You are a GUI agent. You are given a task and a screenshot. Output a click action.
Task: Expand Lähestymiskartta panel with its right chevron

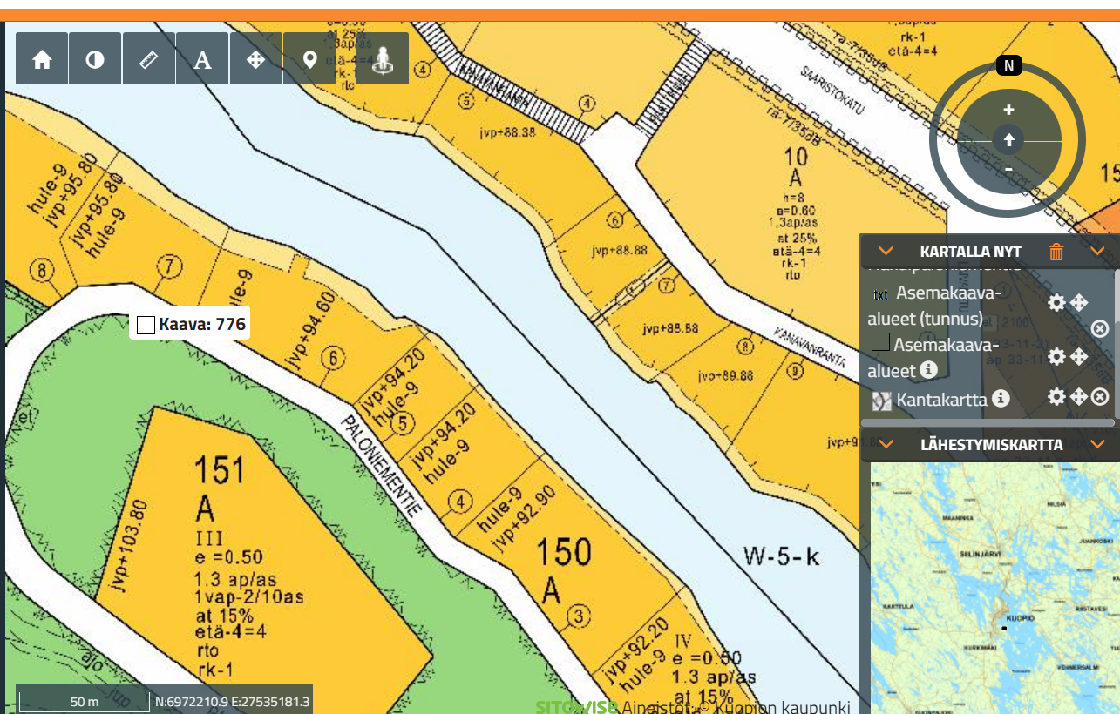pos(1097,444)
